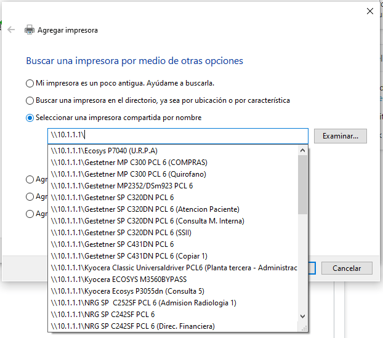This screenshot has width=383, height=338.
Task: Click the printer icon beside Agregar impresora
Action: click(30, 30)
